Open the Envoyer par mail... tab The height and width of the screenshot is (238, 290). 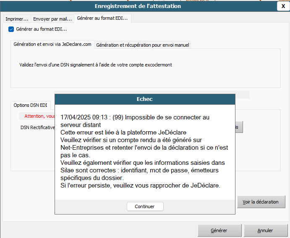coord(52,19)
